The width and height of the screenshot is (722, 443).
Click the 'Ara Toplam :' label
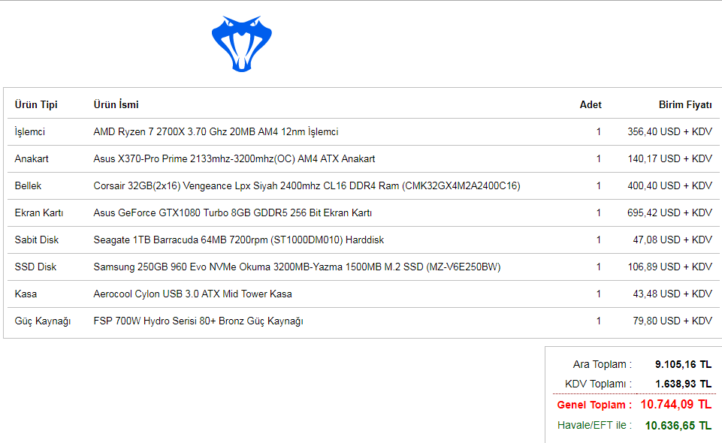coord(603,364)
